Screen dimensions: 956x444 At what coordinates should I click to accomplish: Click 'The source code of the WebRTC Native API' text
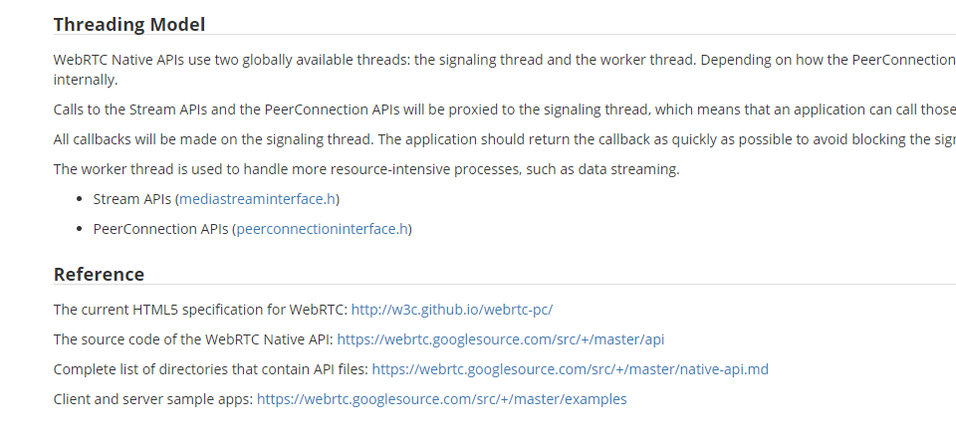pyautogui.click(x=193, y=339)
